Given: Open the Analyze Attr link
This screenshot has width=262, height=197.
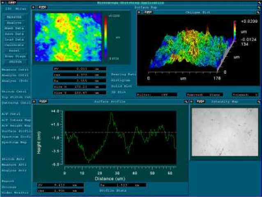Looking at the screenshot, I should click(x=14, y=171).
